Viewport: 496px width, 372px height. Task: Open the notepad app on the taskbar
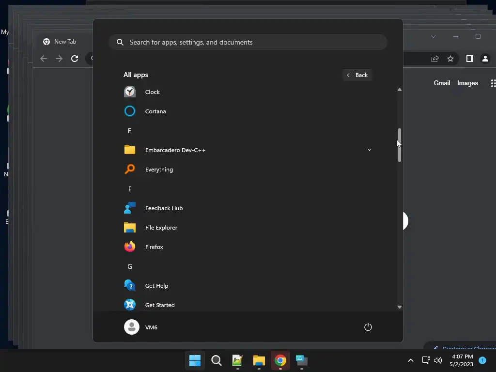coord(237,360)
